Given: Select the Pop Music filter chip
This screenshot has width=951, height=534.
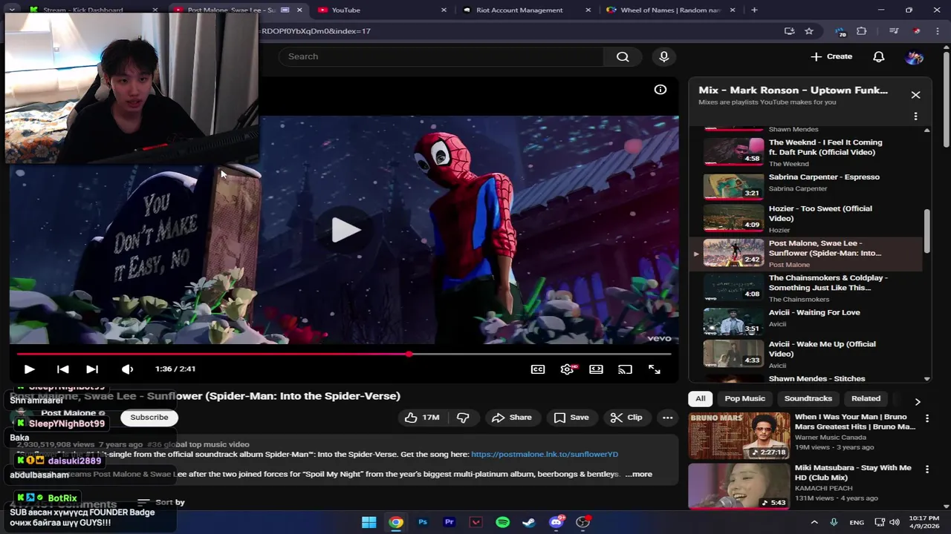Looking at the screenshot, I should (744, 398).
